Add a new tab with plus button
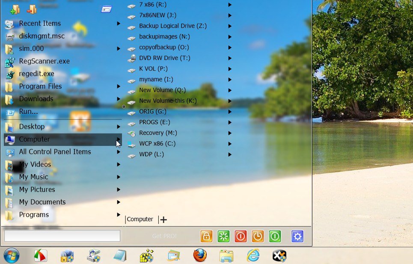Viewport: 413px width, 264px height. click(x=163, y=220)
